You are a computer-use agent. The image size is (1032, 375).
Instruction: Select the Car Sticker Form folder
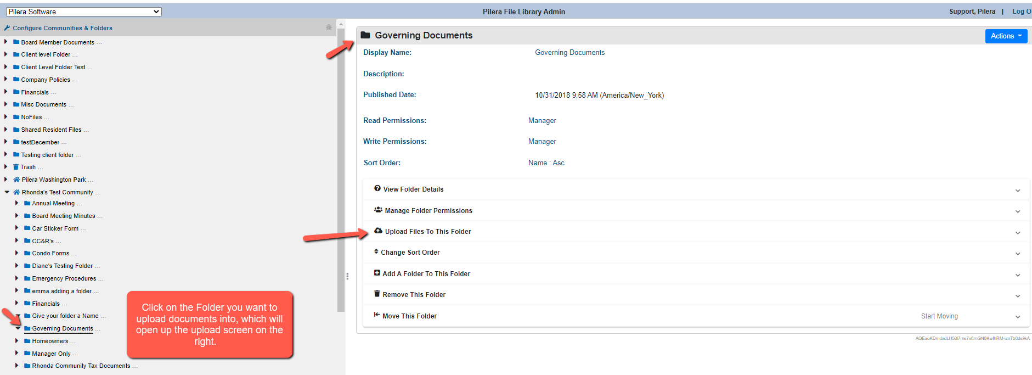pyautogui.click(x=55, y=228)
